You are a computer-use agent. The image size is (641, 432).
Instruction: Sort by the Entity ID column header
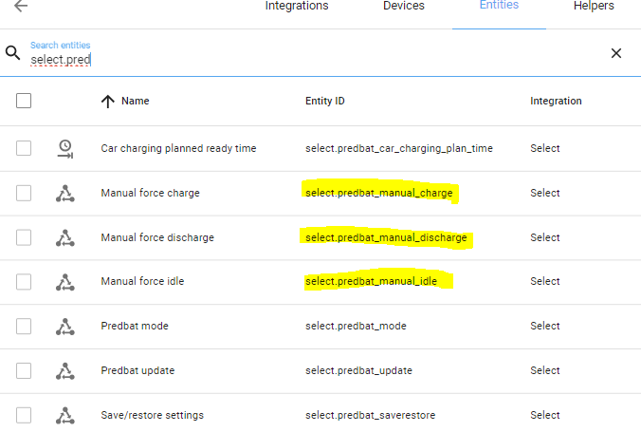click(x=325, y=102)
